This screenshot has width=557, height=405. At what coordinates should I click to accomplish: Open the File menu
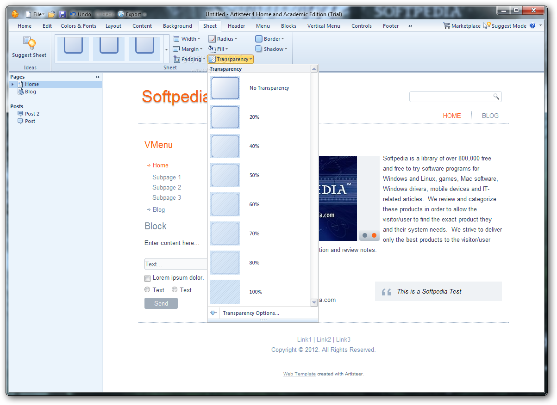click(x=35, y=14)
